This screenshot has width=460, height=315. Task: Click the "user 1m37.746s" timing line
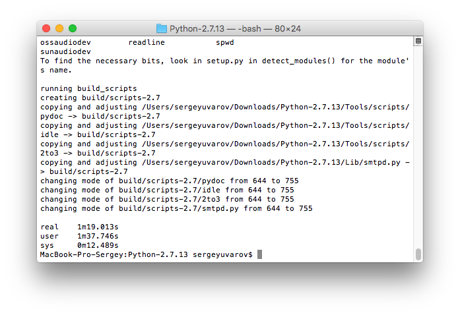click(x=79, y=236)
